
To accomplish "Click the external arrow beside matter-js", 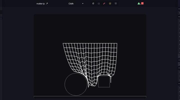I will (47, 3).
